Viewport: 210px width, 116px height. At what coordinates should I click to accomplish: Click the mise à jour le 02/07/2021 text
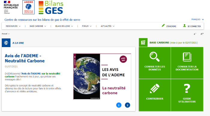[x=184, y=43]
